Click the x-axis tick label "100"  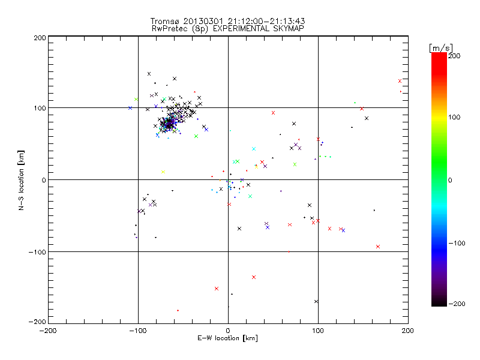click(x=318, y=331)
